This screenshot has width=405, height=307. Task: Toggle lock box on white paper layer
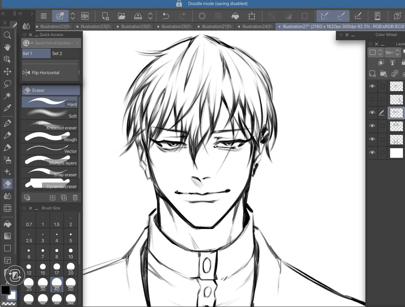(x=382, y=152)
